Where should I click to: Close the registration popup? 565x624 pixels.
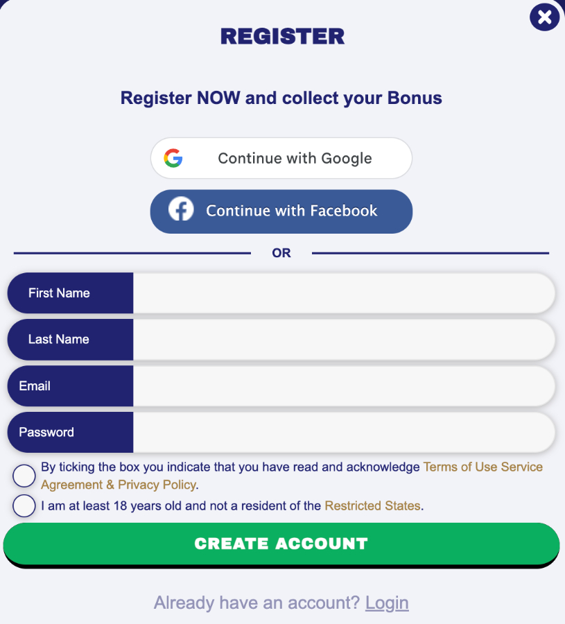545,17
